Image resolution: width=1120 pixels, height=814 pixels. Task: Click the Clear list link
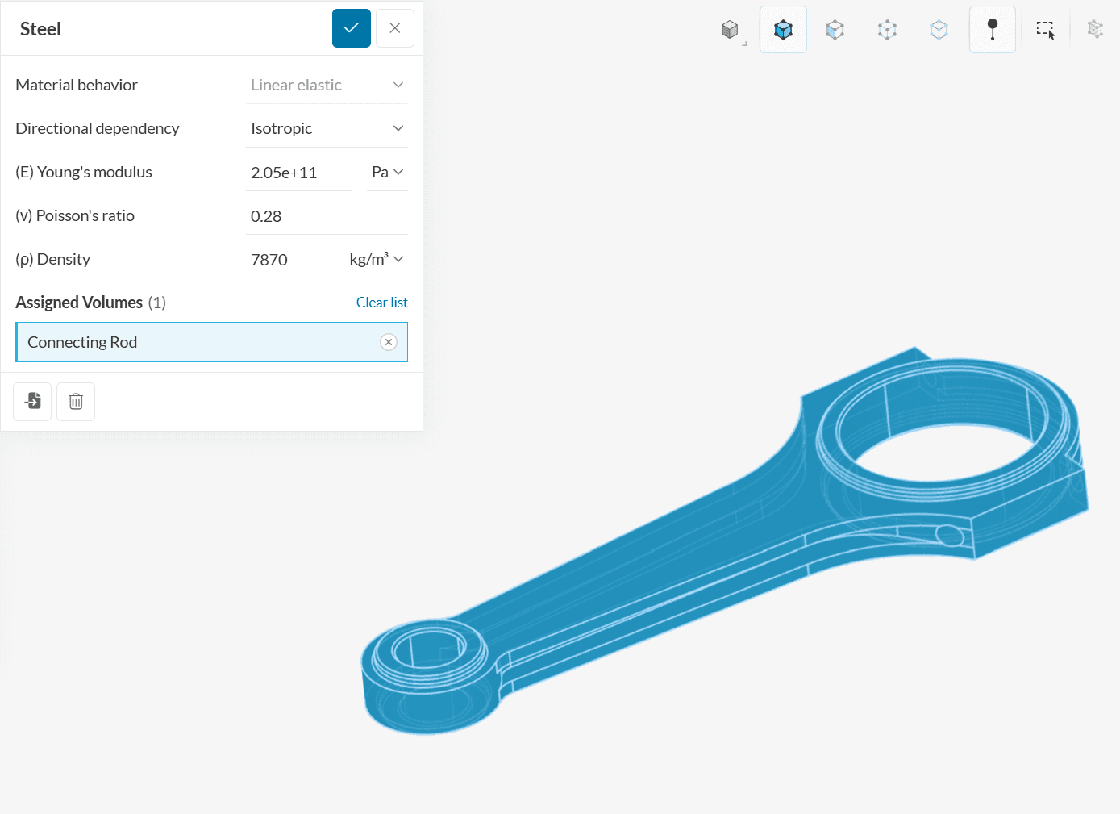[x=381, y=303]
